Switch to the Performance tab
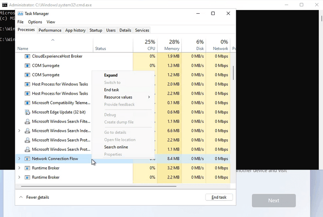 pos(50,30)
